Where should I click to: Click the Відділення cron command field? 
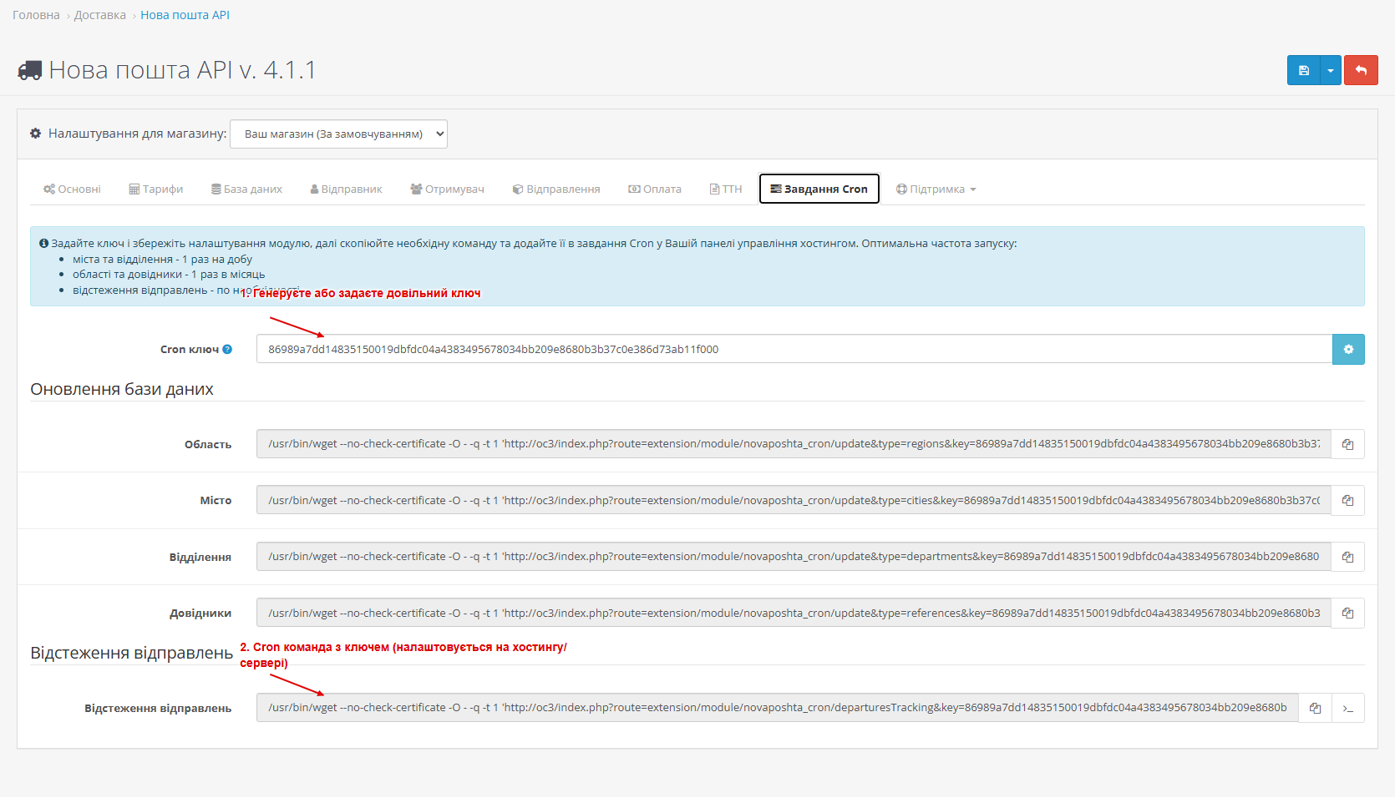pyautogui.click(x=794, y=557)
